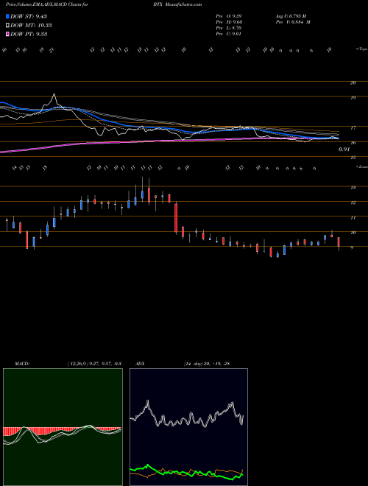Click the 16 price axis label
The image size is (368, 486).
click(x=353, y=143)
